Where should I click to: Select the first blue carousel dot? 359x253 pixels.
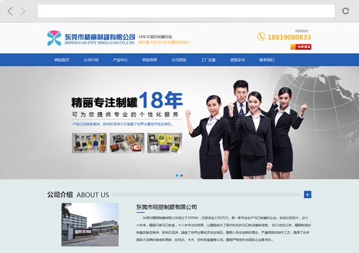click(177, 175)
